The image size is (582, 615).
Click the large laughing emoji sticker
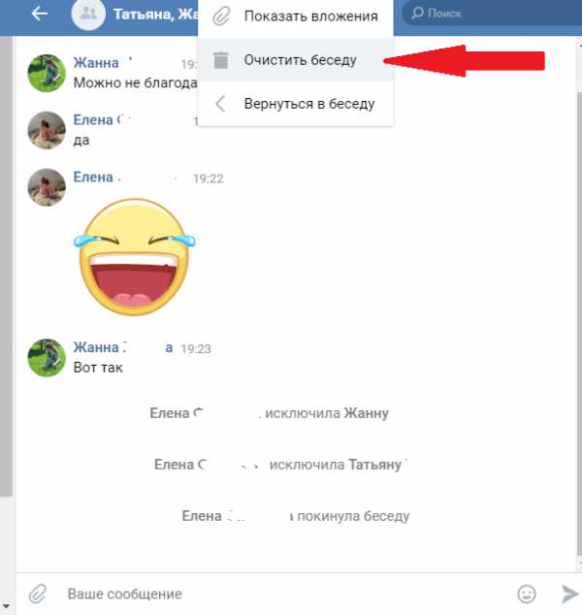[135, 257]
